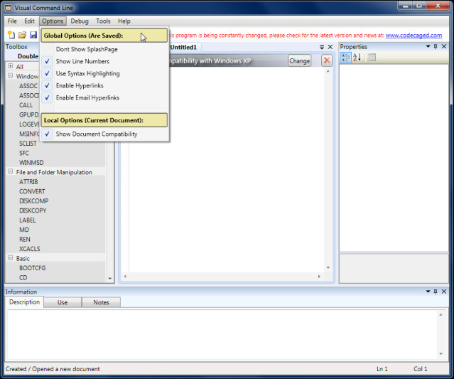Select LABEL in the toolbox
This screenshot has height=379, width=454.
[x=28, y=220]
